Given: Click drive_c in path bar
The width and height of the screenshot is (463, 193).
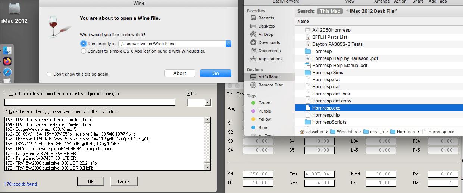Looking at the screenshot, I should point(376,132).
